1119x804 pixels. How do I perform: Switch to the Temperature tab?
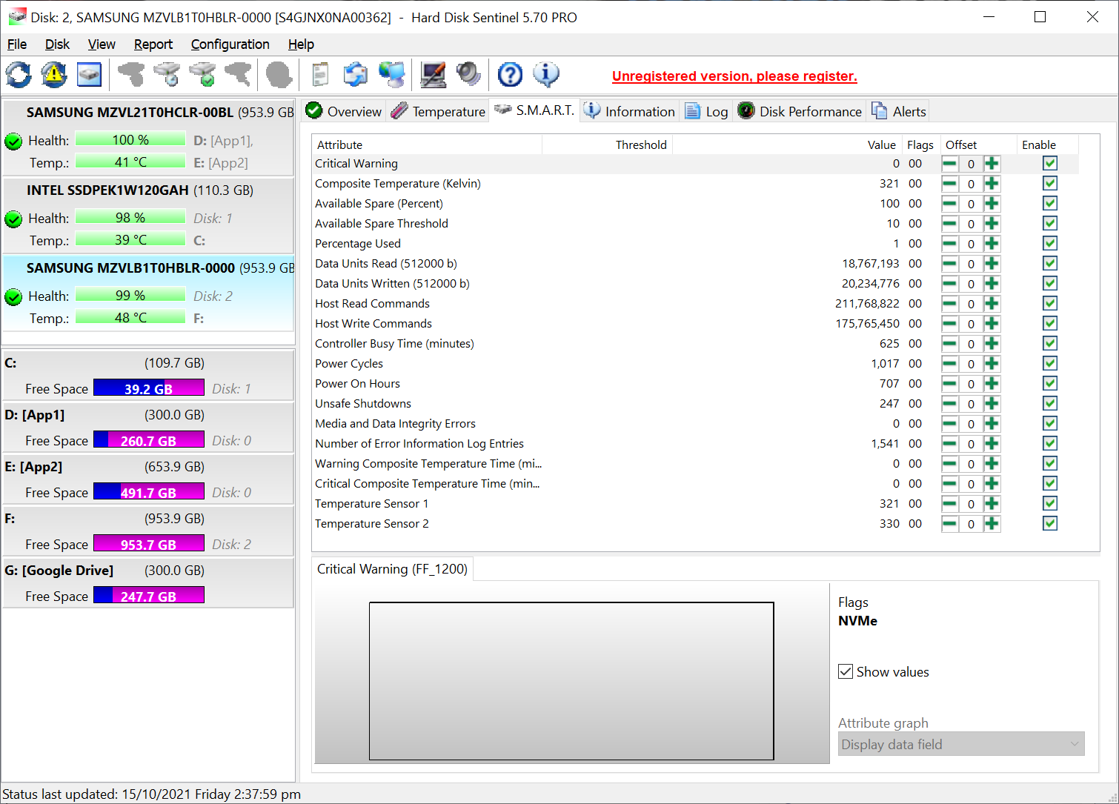click(438, 111)
